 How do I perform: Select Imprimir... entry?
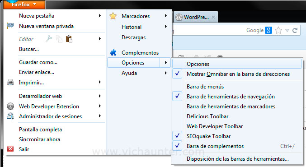tap(31, 83)
